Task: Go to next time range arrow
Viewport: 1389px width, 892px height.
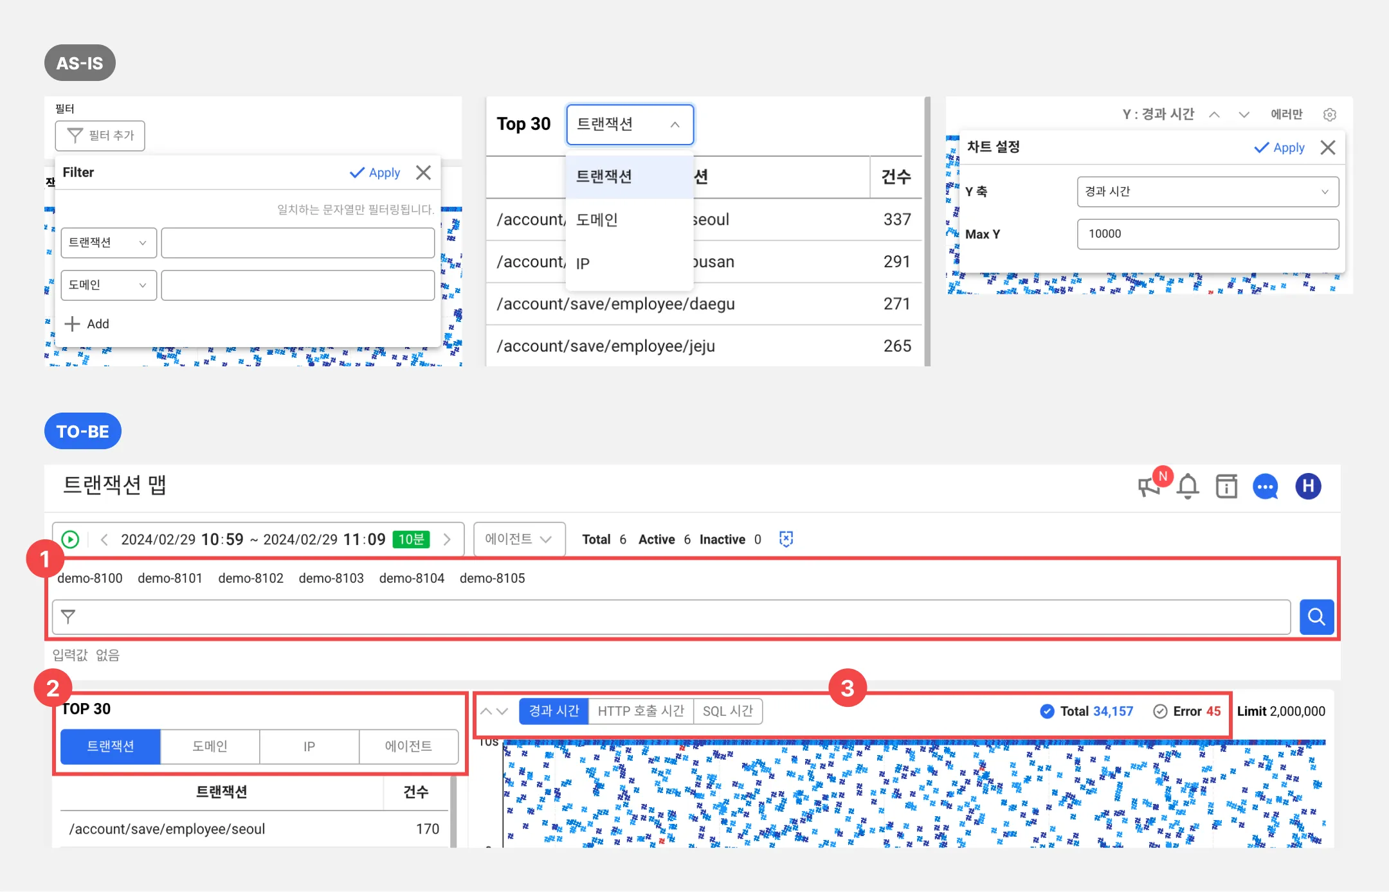Action: coord(447,539)
